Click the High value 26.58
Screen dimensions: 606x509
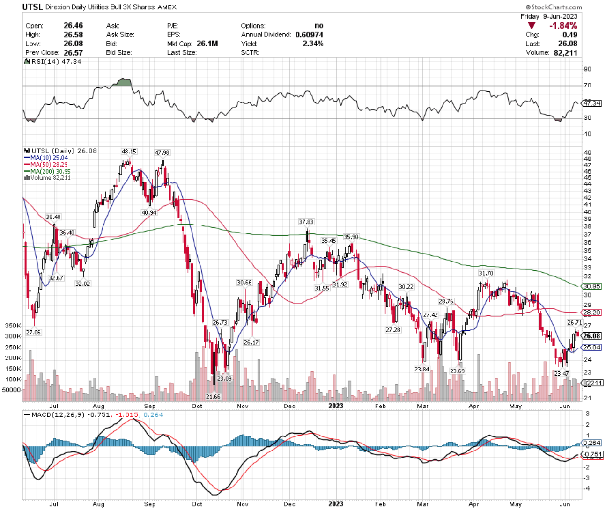73,35
